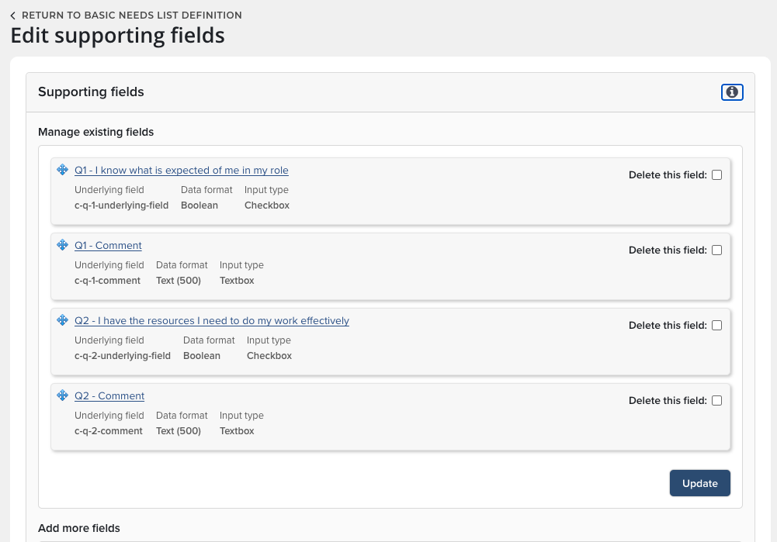Click the drag handle for Q1 - Comment
777x542 pixels.
[x=63, y=245]
